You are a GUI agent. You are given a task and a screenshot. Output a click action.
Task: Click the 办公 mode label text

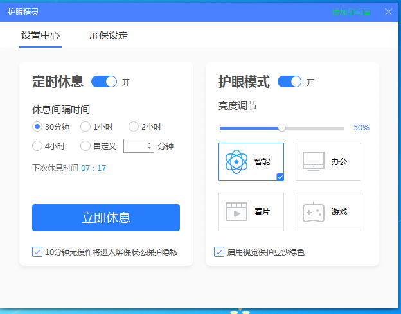point(339,161)
